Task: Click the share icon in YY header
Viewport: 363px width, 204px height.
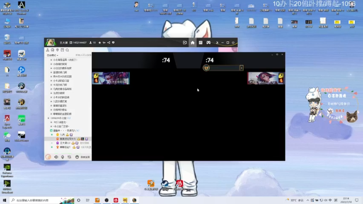Action: 108,43
